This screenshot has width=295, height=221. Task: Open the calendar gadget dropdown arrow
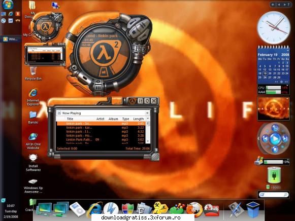pyautogui.click(x=288, y=51)
